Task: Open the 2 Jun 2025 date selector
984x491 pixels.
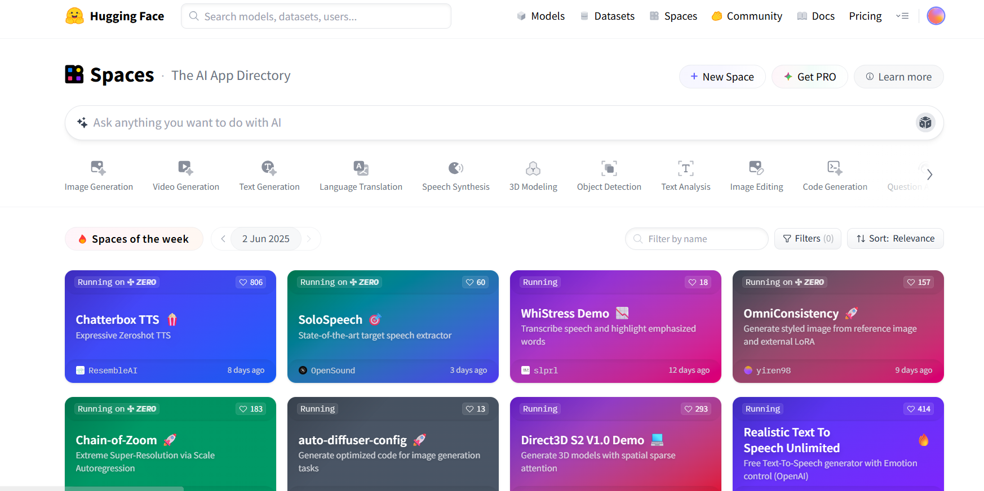Action: [x=266, y=239]
